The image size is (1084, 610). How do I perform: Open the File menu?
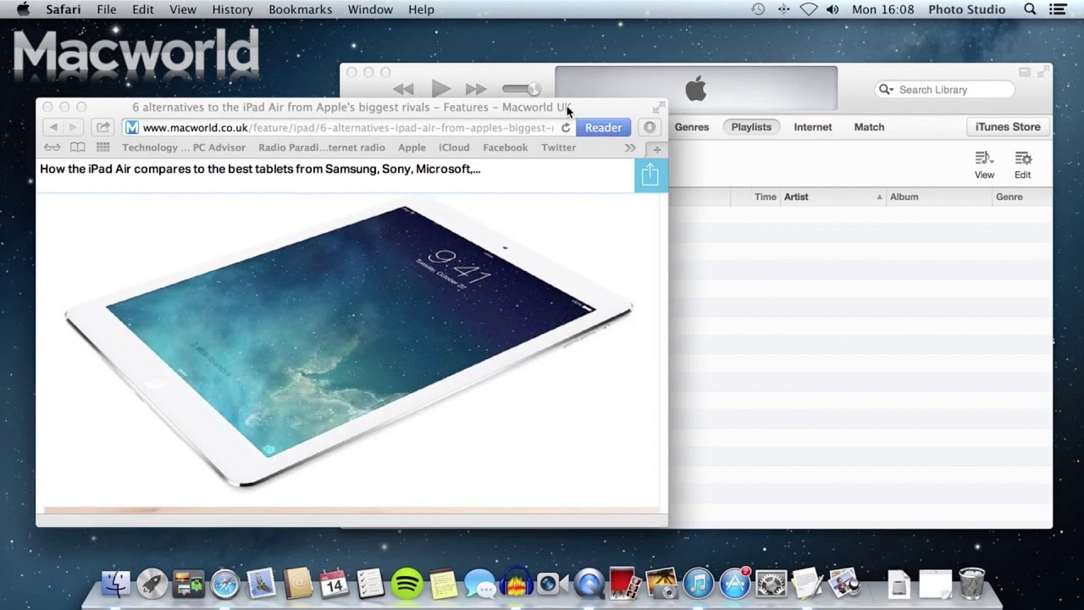(x=107, y=9)
